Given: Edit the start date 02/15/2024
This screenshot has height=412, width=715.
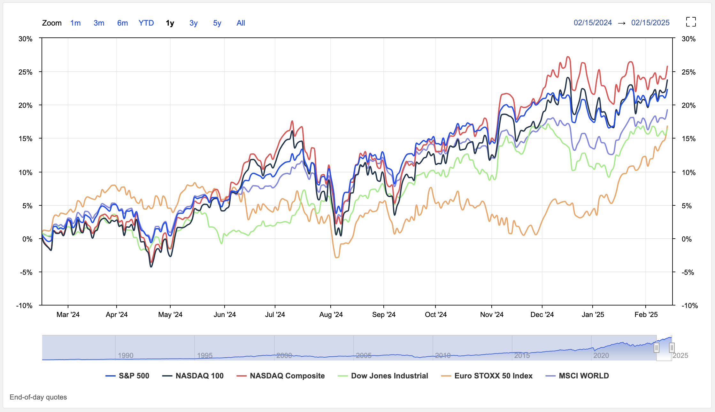Looking at the screenshot, I should pyautogui.click(x=593, y=23).
